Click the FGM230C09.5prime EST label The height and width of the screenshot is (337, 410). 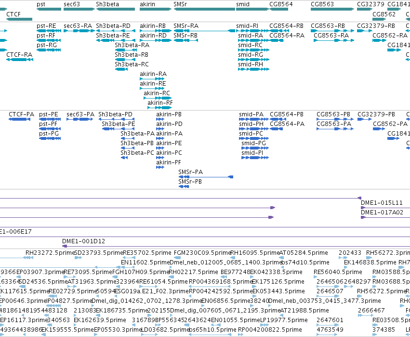click(202, 253)
